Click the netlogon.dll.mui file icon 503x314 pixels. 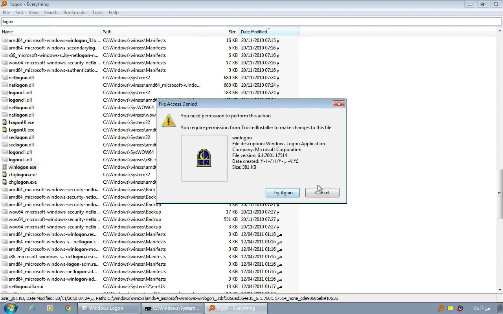click(x=5, y=287)
